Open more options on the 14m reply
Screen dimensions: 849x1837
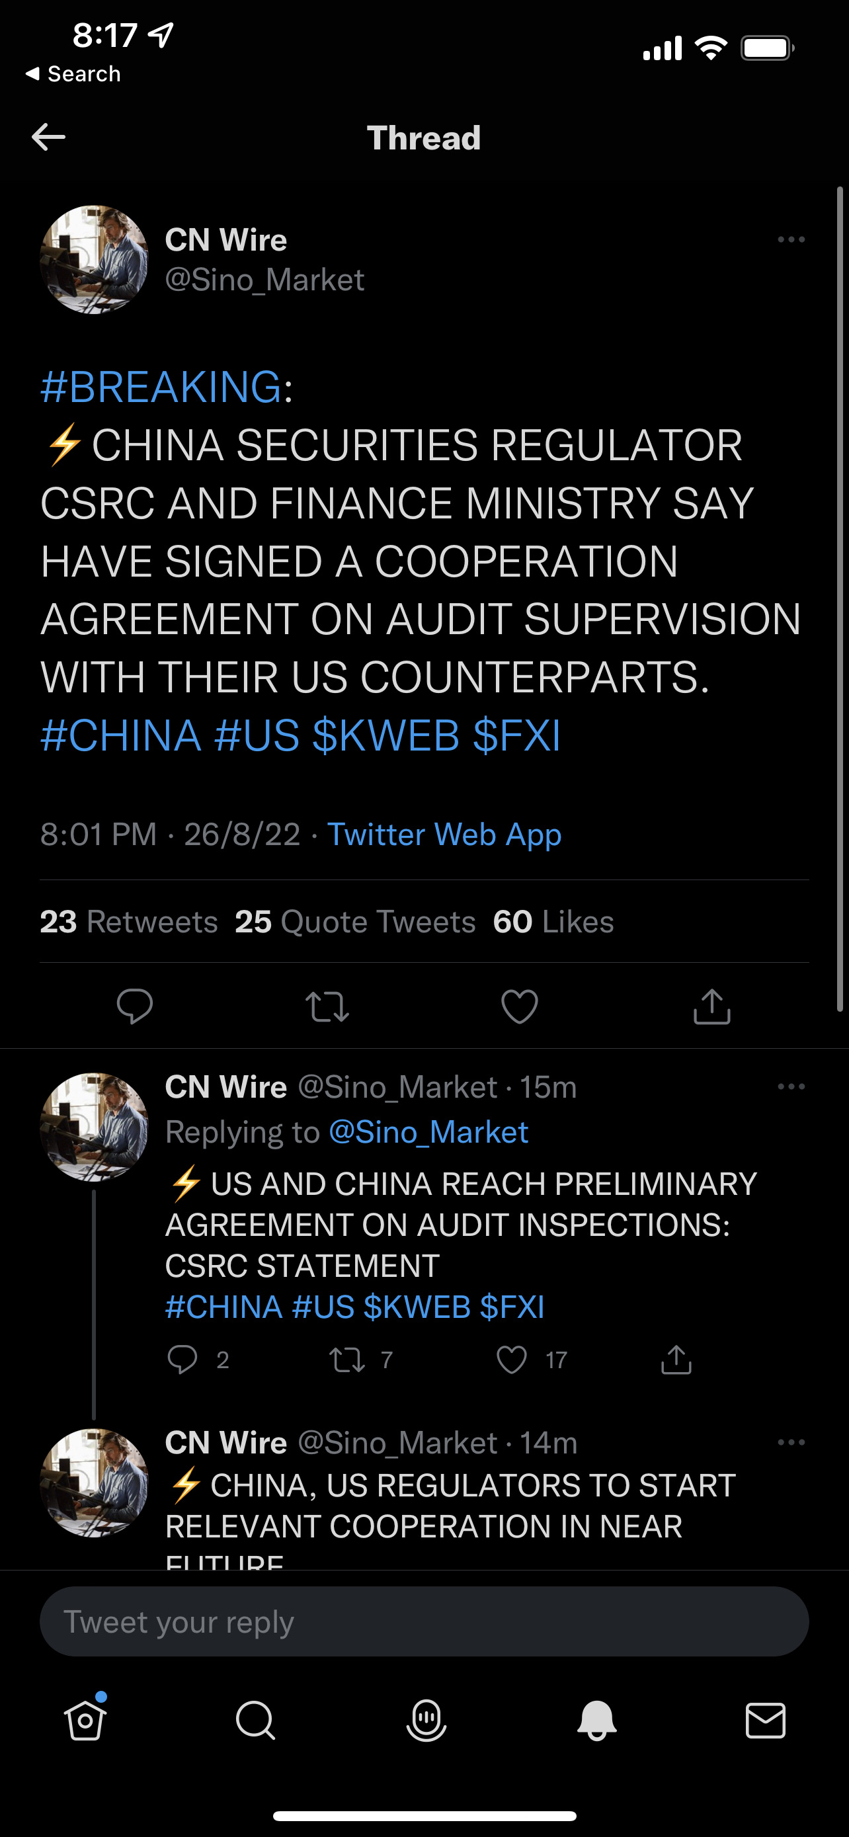(791, 1442)
